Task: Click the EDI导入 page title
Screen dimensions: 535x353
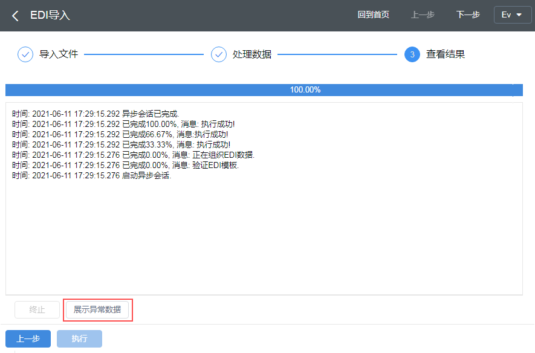Action: tap(50, 16)
